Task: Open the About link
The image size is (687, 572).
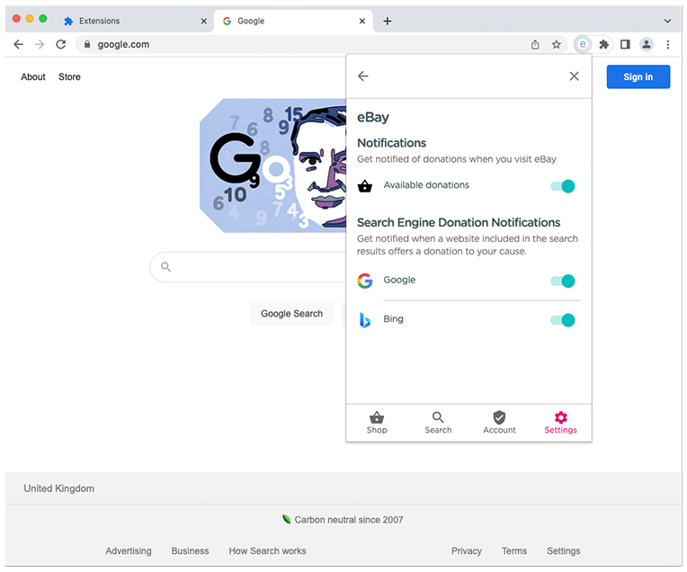Action: point(33,76)
